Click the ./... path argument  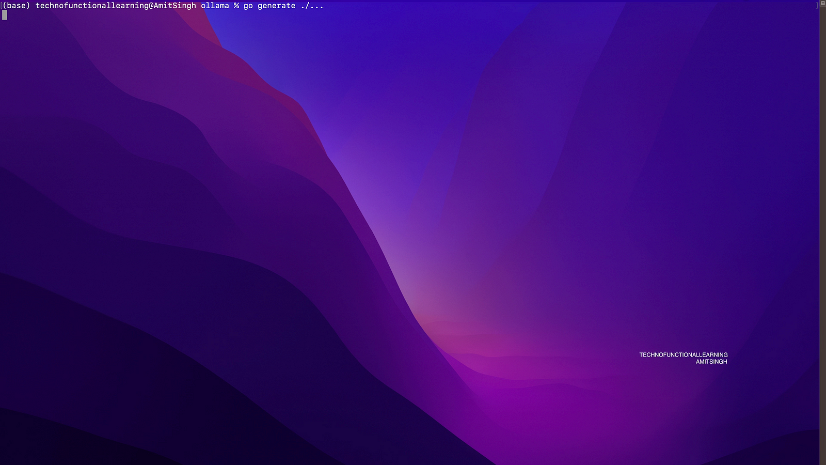click(312, 6)
